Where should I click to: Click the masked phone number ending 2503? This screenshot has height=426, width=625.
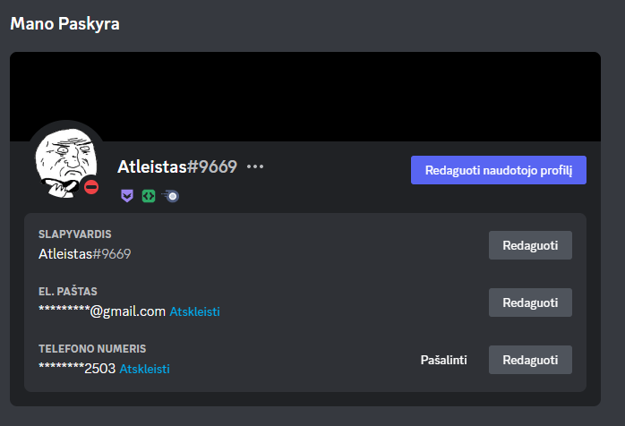(77, 369)
